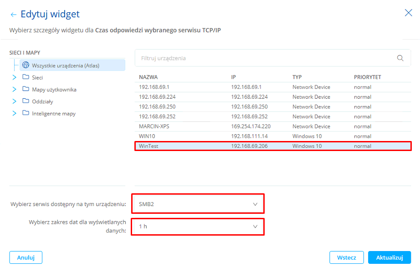Click the magnifier search icon
The height and width of the screenshot is (272, 420).
[x=400, y=58]
